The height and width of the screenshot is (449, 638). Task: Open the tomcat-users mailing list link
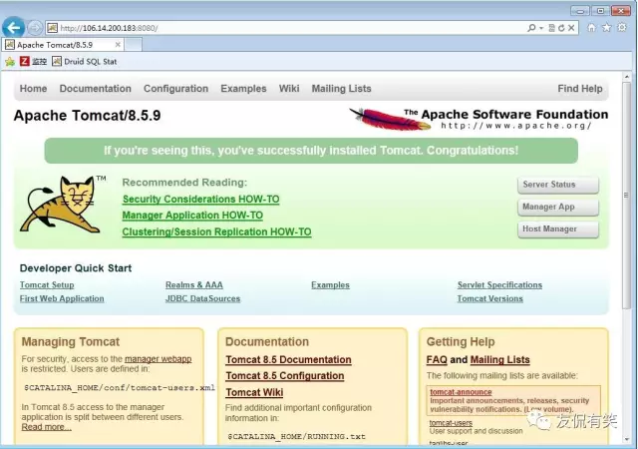click(x=451, y=423)
